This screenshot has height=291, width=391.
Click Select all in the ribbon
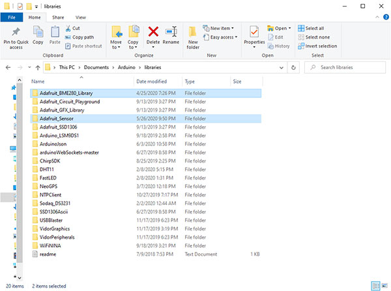coord(315,28)
